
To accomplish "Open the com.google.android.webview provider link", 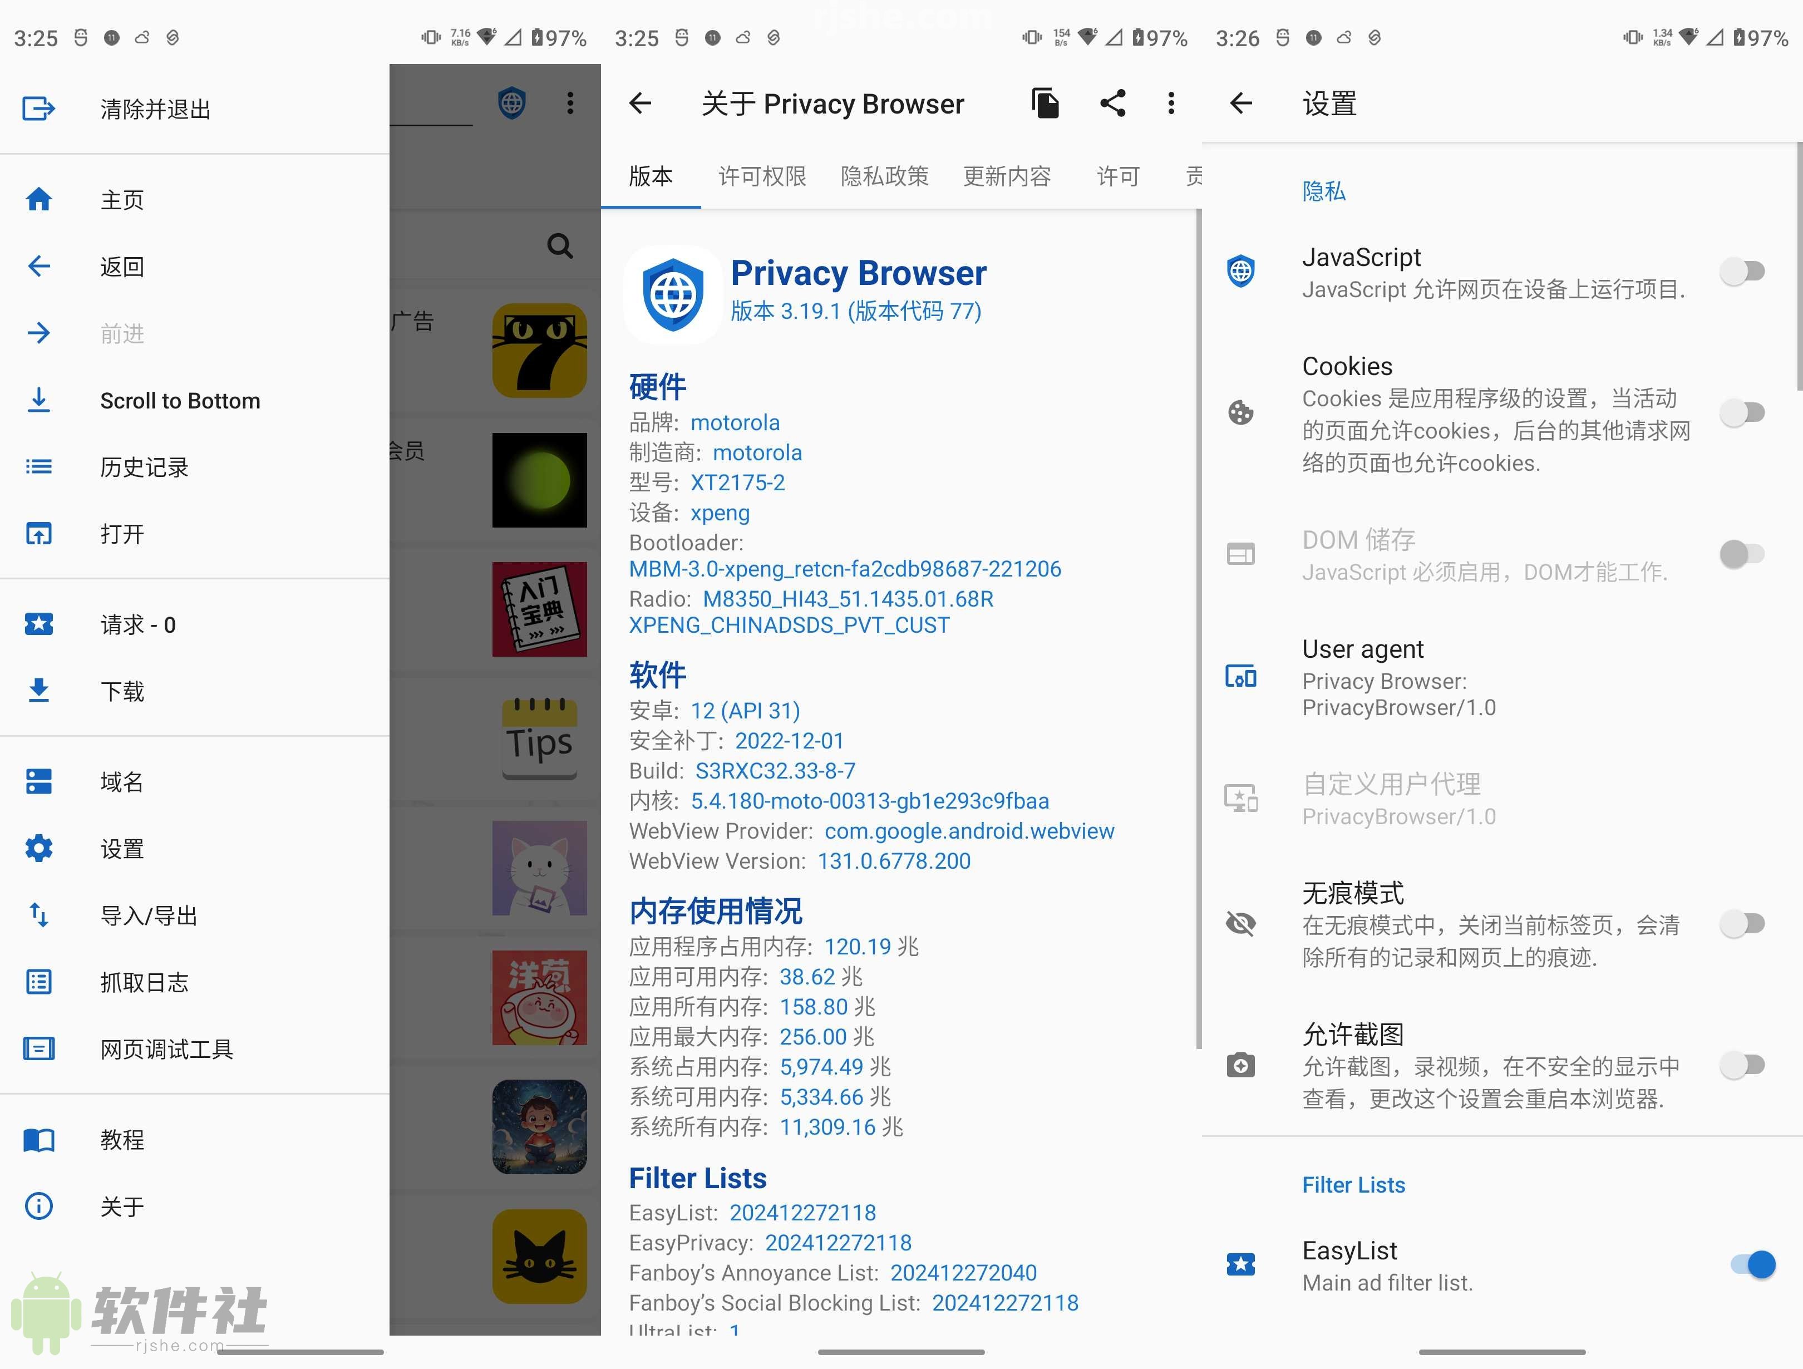I will pos(968,831).
